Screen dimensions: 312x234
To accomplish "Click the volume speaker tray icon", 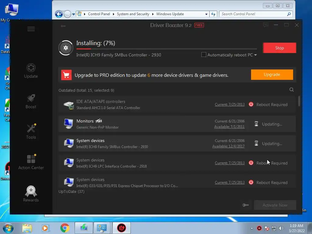I will pyautogui.click(x=281, y=228).
